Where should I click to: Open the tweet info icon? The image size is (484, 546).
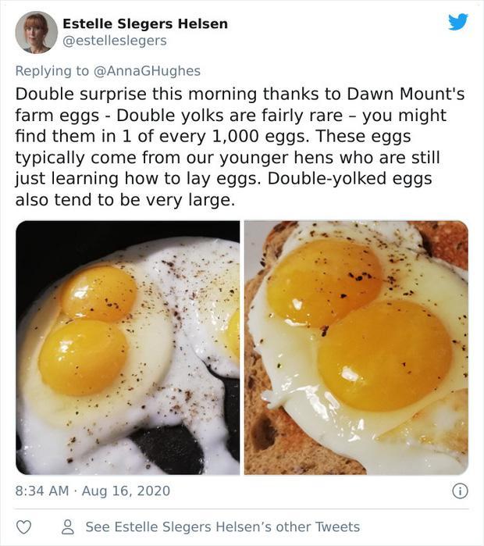pos(461,491)
